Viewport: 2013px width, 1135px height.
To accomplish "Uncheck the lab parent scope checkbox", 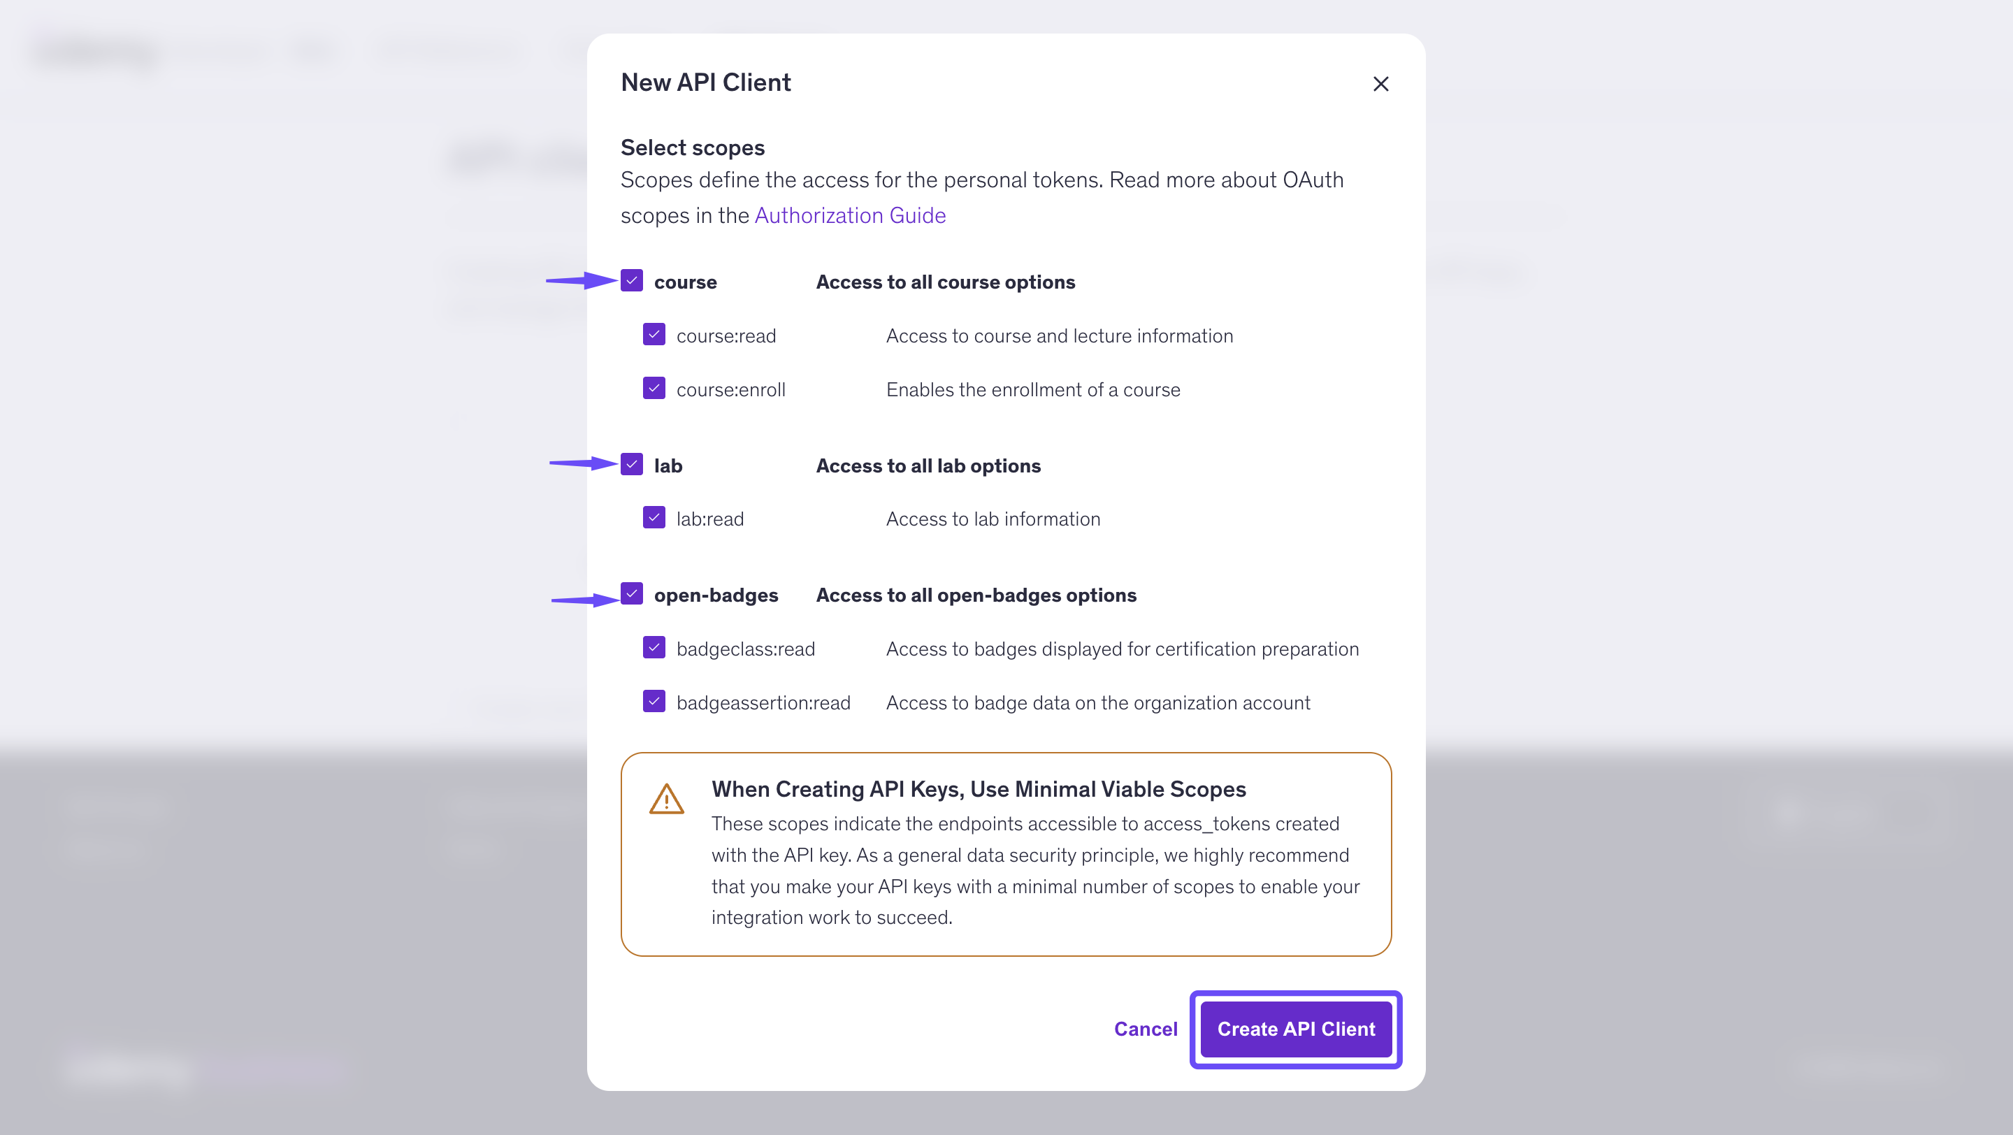I will point(631,464).
